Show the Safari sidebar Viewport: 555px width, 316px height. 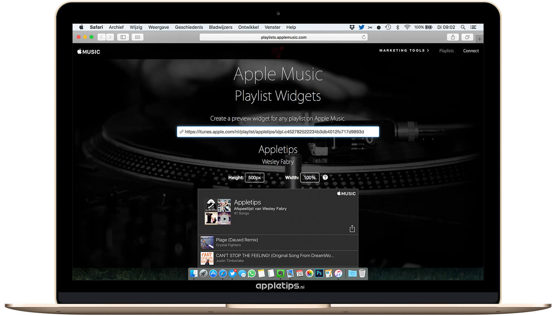click(123, 37)
